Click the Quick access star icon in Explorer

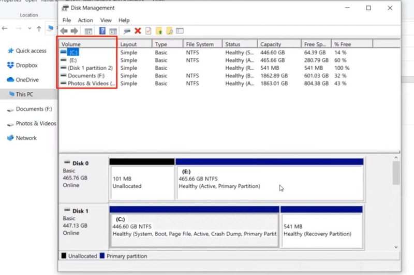(10, 51)
